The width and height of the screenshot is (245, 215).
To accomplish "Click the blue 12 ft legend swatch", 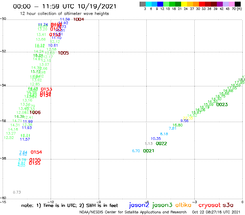I will click(x=160, y=4).
